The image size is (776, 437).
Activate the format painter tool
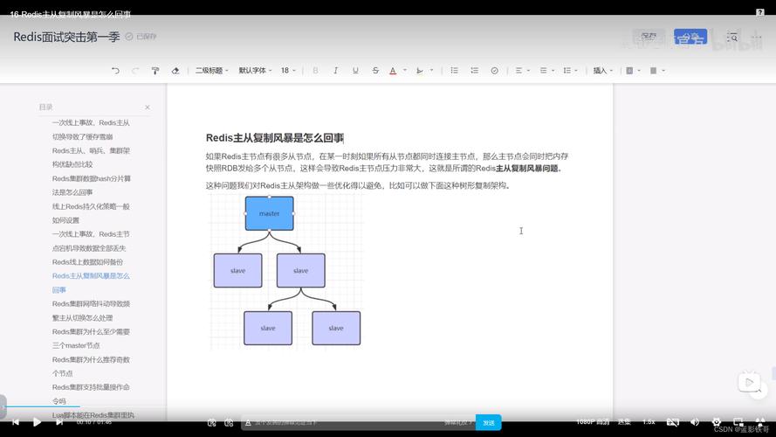(155, 71)
